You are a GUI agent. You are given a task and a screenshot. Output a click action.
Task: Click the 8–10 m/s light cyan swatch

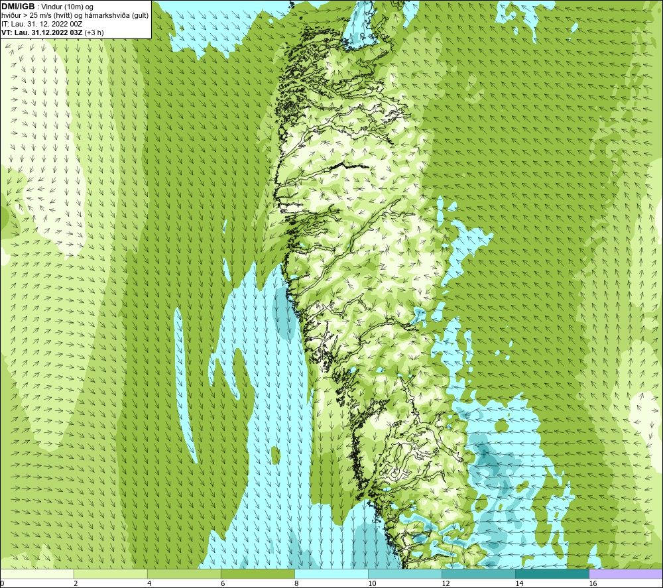pos(331,573)
